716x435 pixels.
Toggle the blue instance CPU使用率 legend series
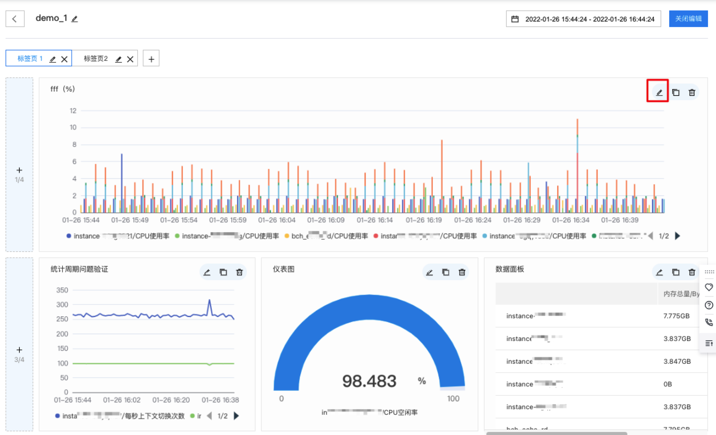pos(118,236)
